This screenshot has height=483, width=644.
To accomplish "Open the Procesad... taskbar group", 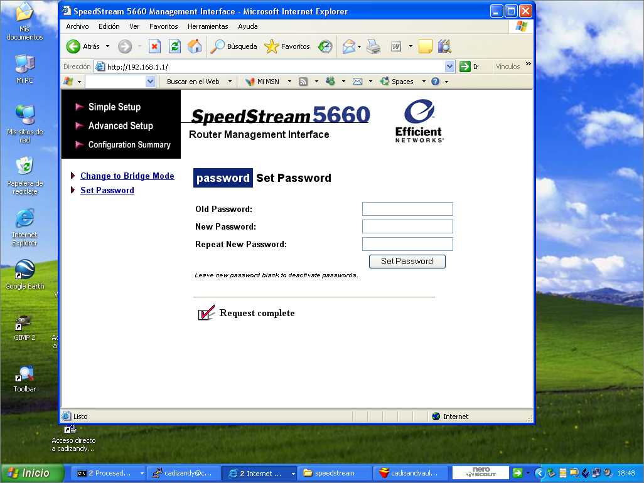I will 109,473.
